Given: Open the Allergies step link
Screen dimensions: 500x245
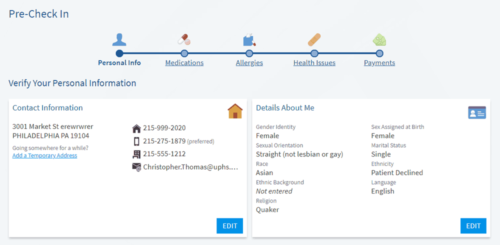Looking at the screenshot, I should pos(249,63).
